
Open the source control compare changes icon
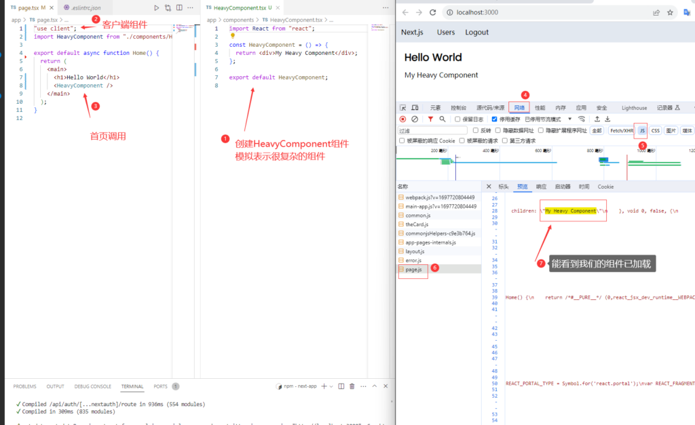tap(168, 7)
